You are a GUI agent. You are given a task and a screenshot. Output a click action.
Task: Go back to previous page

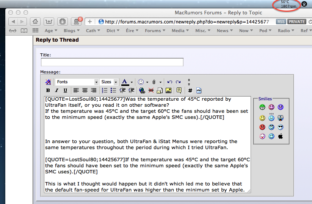coord(13,22)
